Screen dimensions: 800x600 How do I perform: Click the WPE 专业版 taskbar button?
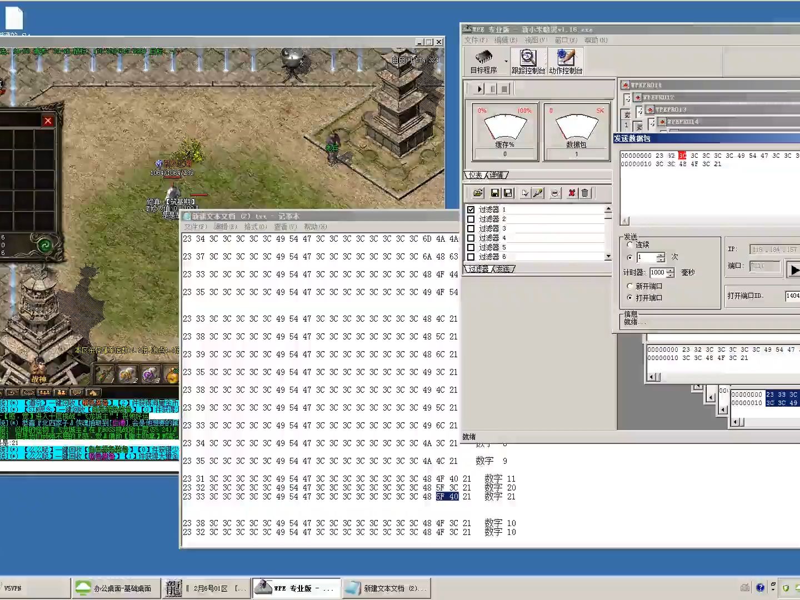296,588
